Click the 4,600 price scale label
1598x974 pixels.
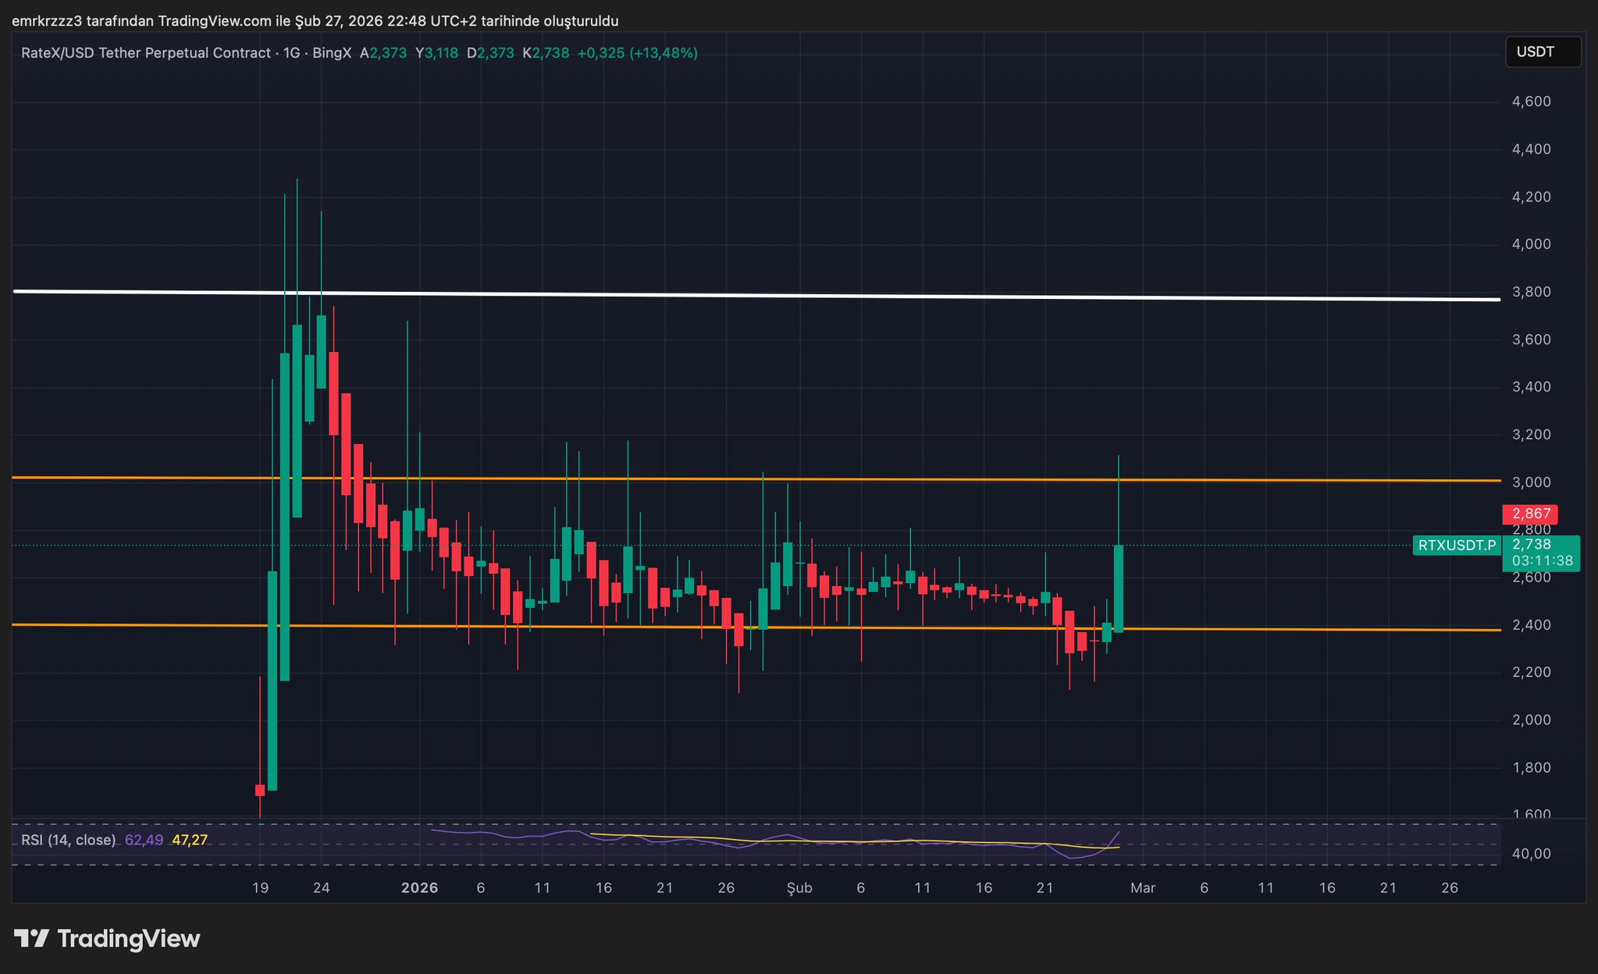point(1531,101)
